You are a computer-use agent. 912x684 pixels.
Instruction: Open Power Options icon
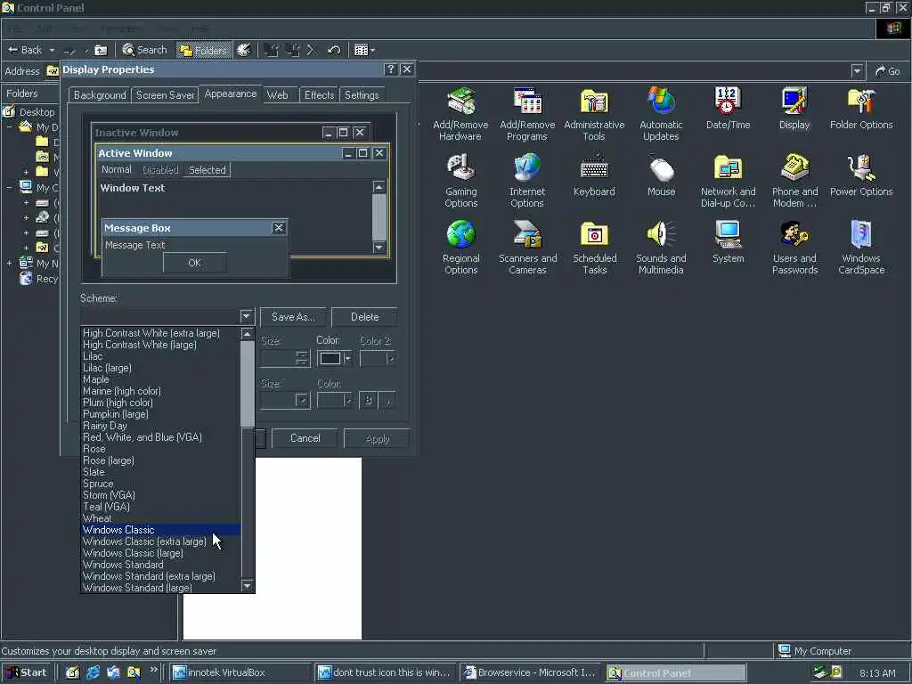pos(861,175)
